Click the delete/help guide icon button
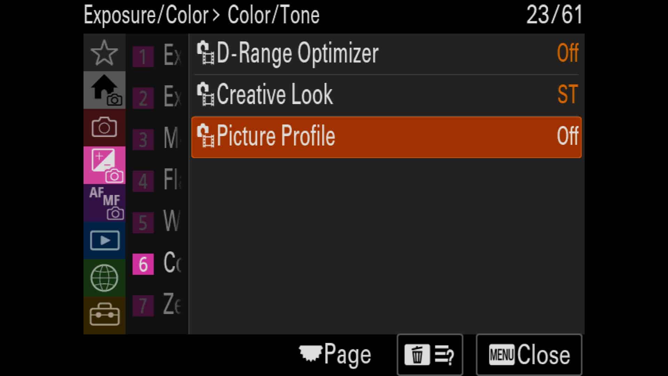This screenshot has width=668, height=376. 430,355
